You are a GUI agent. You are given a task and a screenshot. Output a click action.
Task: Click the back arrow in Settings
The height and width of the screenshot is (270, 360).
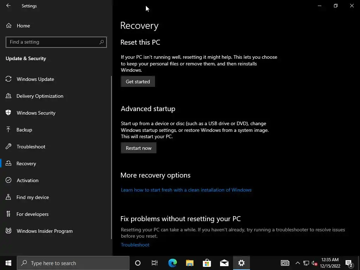(8, 6)
